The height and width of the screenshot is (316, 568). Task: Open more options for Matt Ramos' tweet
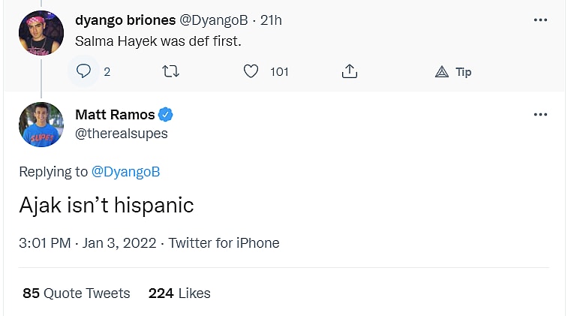pos(540,115)
